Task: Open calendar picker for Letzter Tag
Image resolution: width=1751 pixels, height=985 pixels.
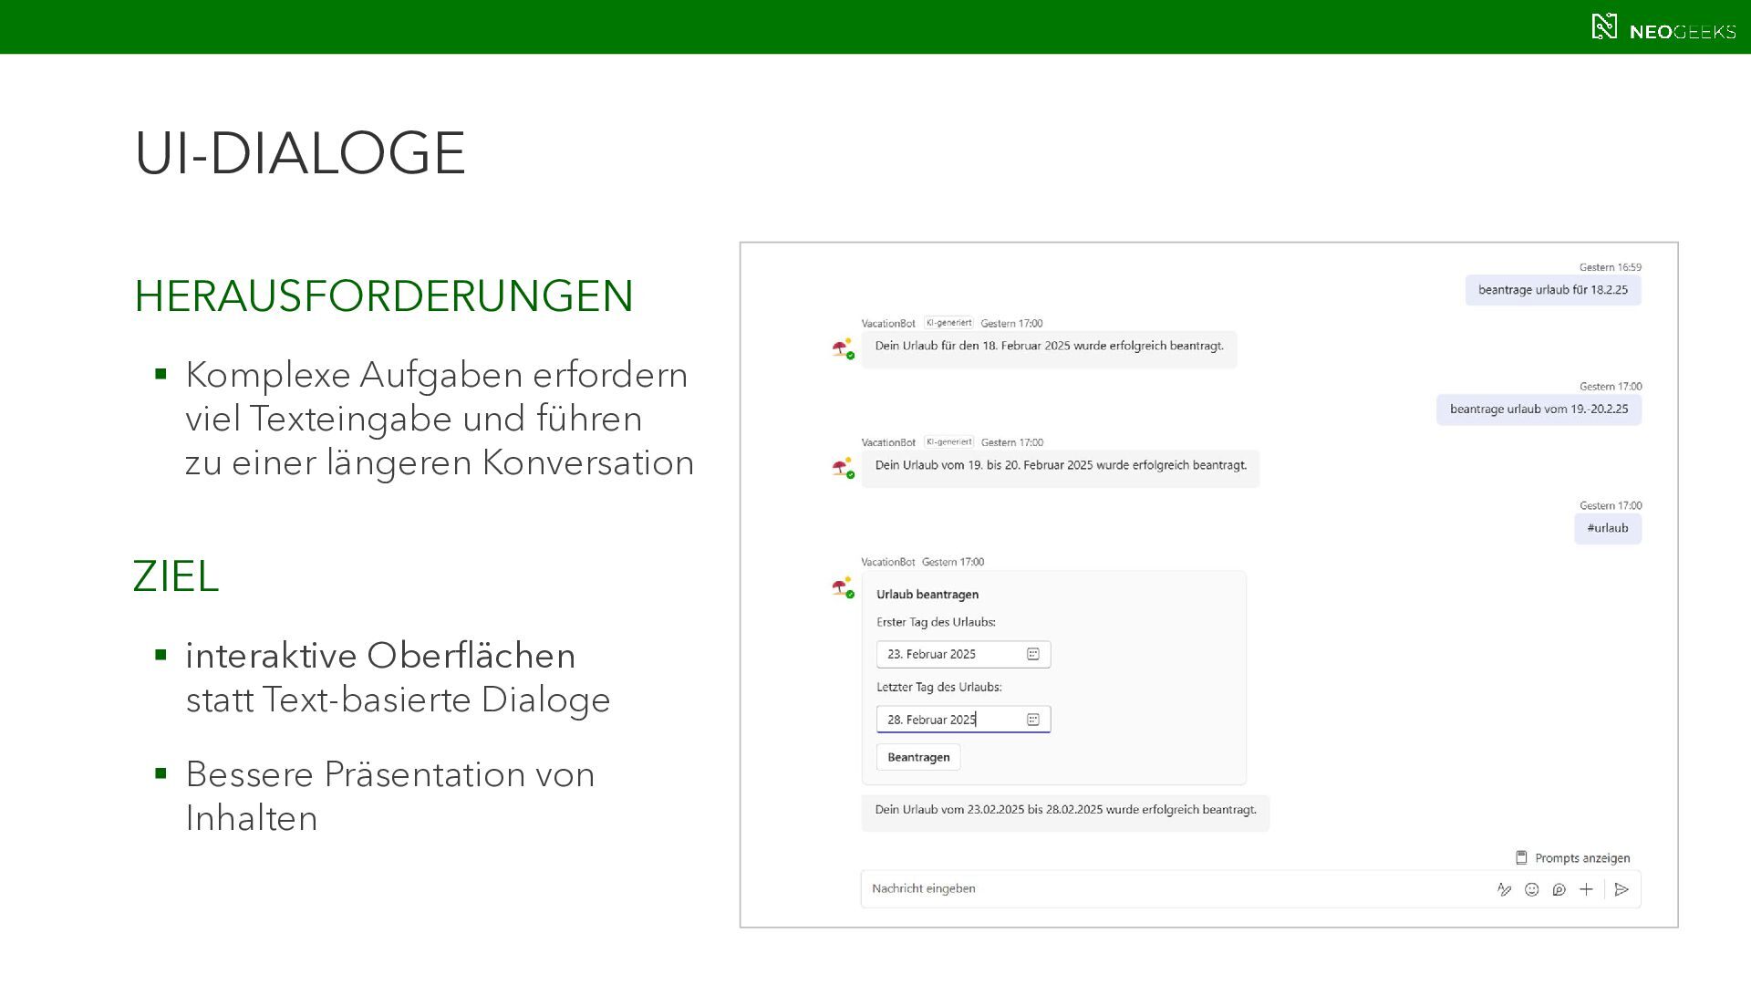Action: (1033, 720)
